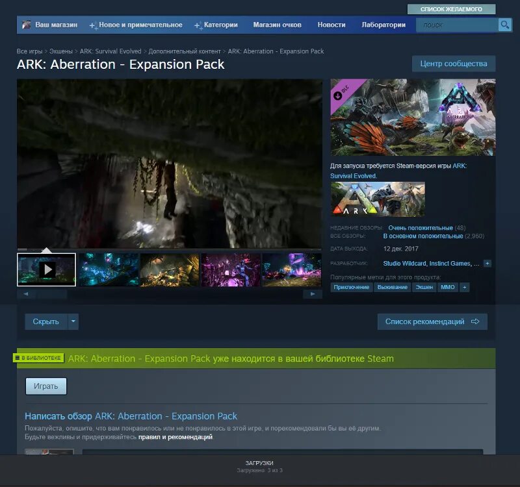Click Экшены breadcrumb link
This screenshot has height=487, width=520.
[60, 51]
